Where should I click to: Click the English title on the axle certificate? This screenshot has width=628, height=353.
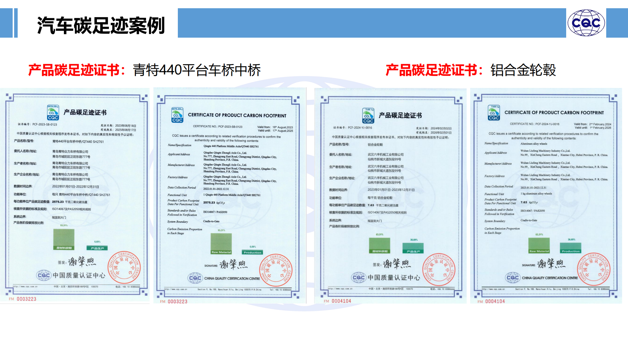[237, 115]
